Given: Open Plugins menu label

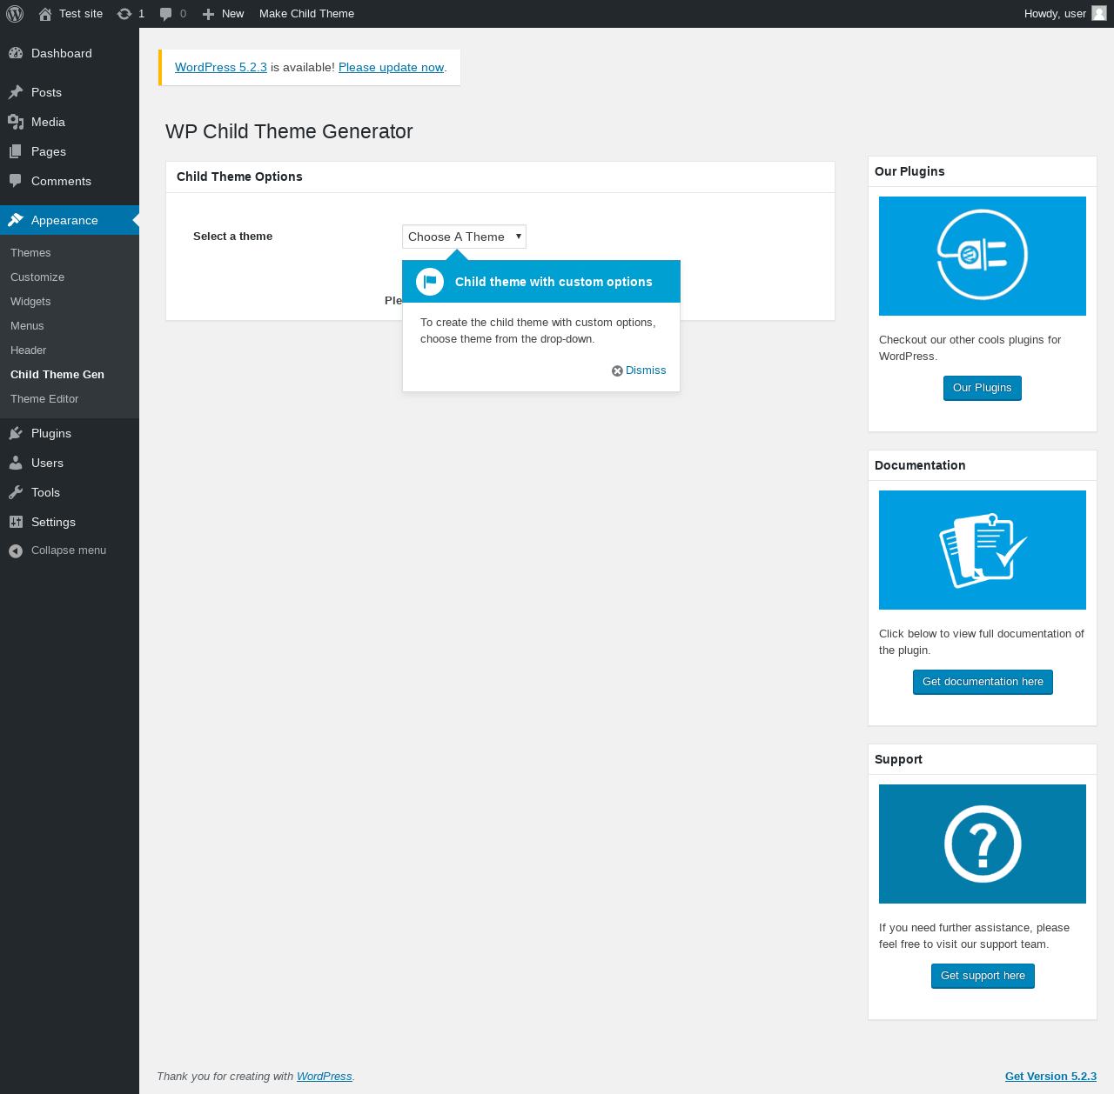Looking at the screenshot, I should coord(51,433).
